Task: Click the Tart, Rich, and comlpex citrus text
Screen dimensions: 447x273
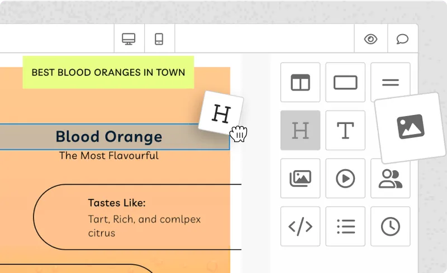Action: pos(144,226)
